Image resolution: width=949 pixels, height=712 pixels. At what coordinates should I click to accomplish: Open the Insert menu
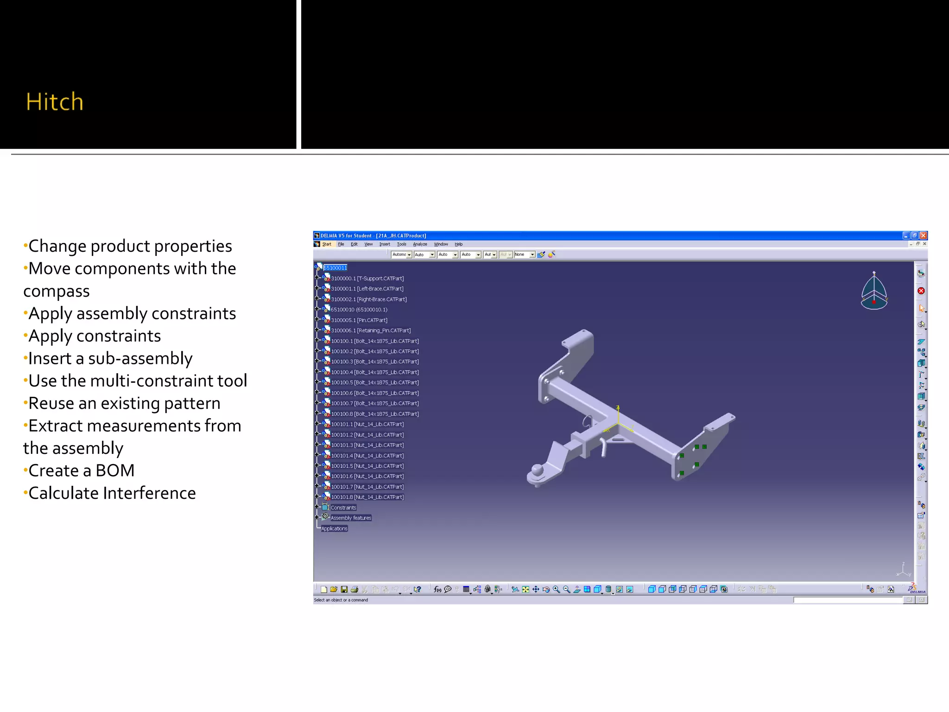(385, 244)
